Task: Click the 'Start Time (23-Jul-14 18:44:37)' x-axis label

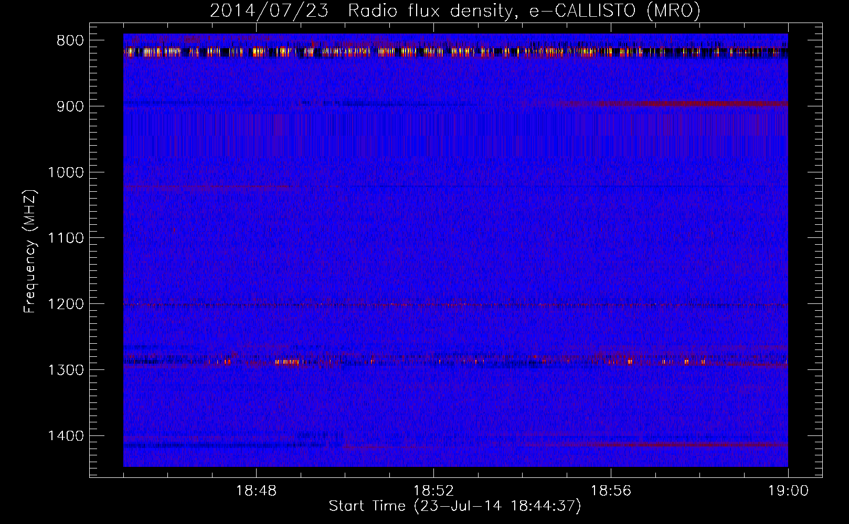Action: coord(455,506)
